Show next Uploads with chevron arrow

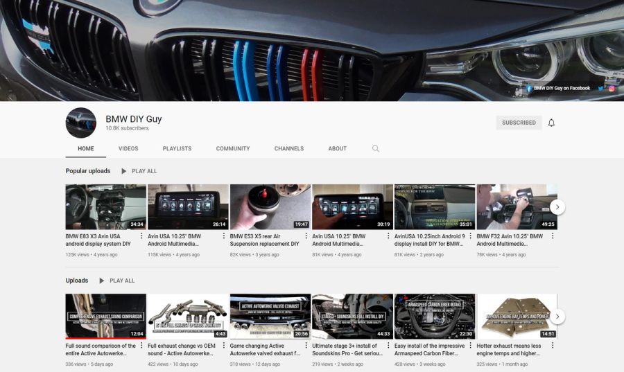click(557, 317)
